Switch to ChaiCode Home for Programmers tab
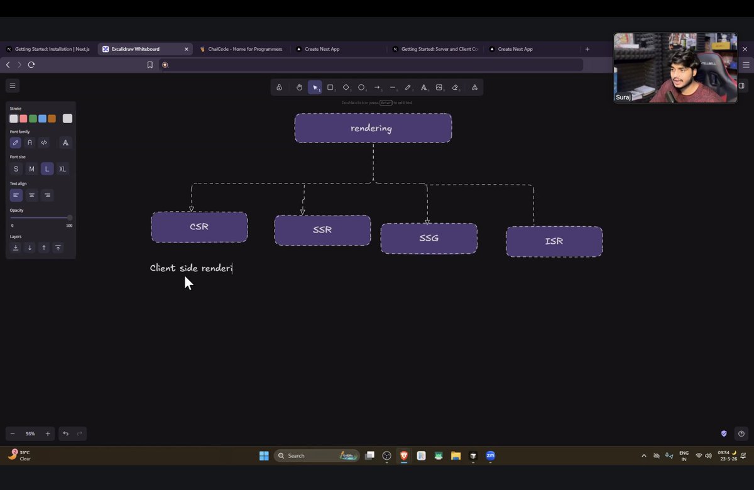Viewport: 754px width, 490px height. coord(241,49)
